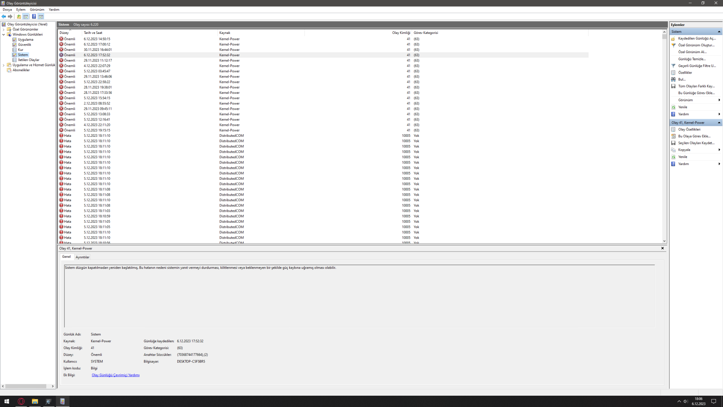Expand Özel Görünümler tree node

pyautogui.click(x=4, y=29)
